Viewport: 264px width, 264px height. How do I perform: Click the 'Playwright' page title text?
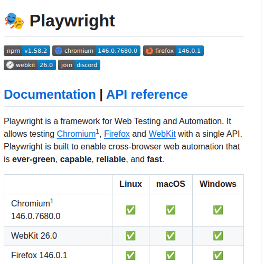tap(72, 21)
